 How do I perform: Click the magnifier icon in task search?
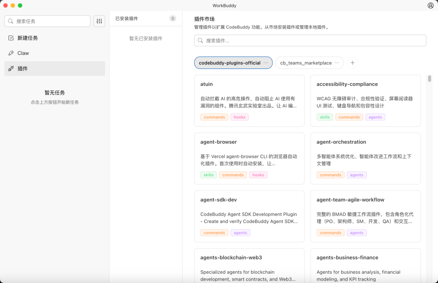click(11, 21)
